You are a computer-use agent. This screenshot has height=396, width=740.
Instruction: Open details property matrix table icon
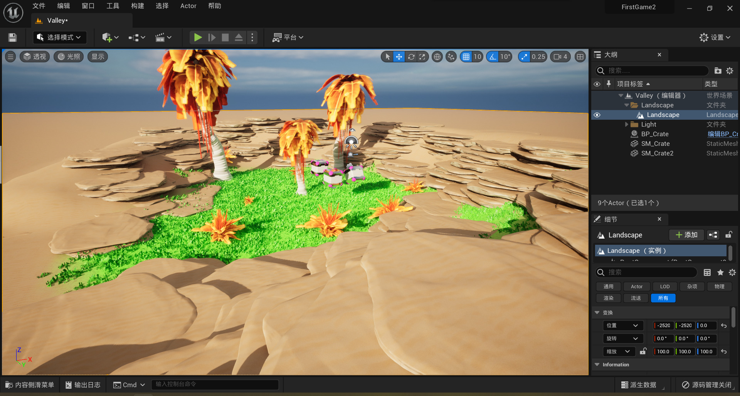[x=707, y=272]
